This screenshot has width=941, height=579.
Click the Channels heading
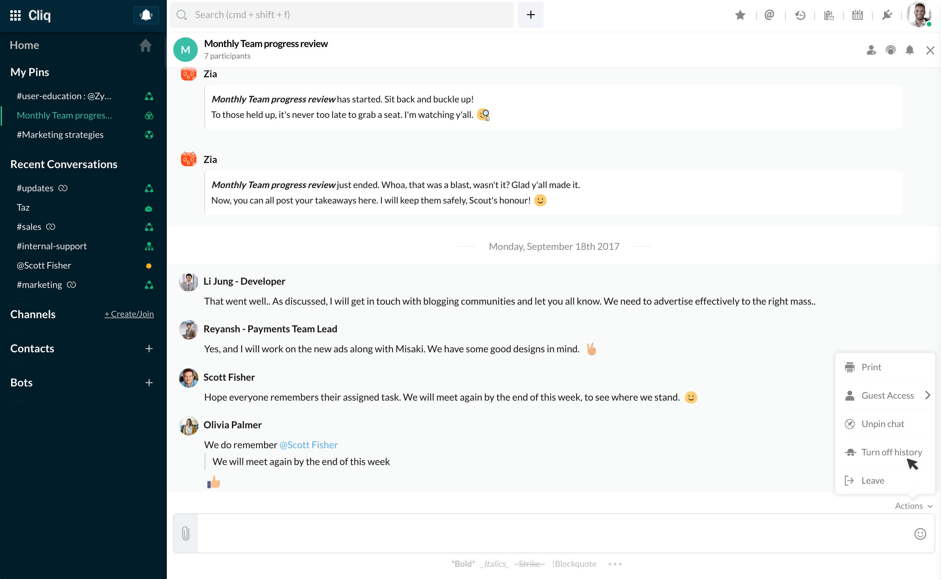(33, 314)
